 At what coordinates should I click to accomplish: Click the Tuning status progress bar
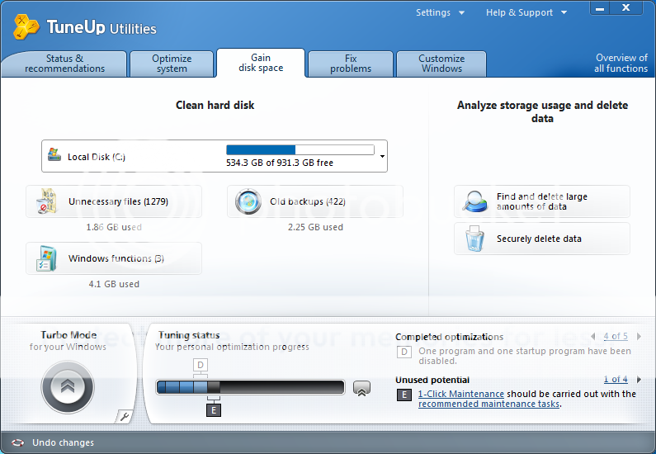point(250,387)
